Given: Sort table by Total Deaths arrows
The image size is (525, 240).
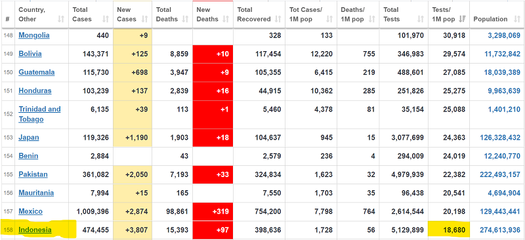Looking at the screenshot, I should coord(185,19).
